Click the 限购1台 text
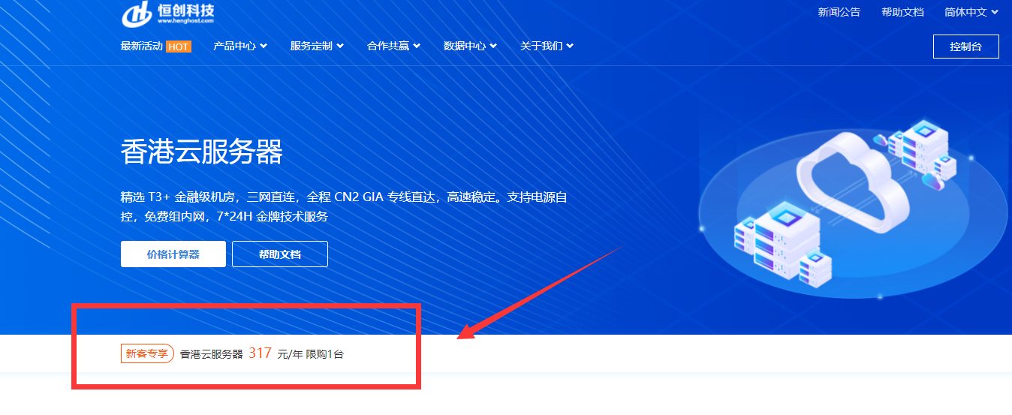The image size is (1012, 415). pyautogui.click(x=324, y=354)
